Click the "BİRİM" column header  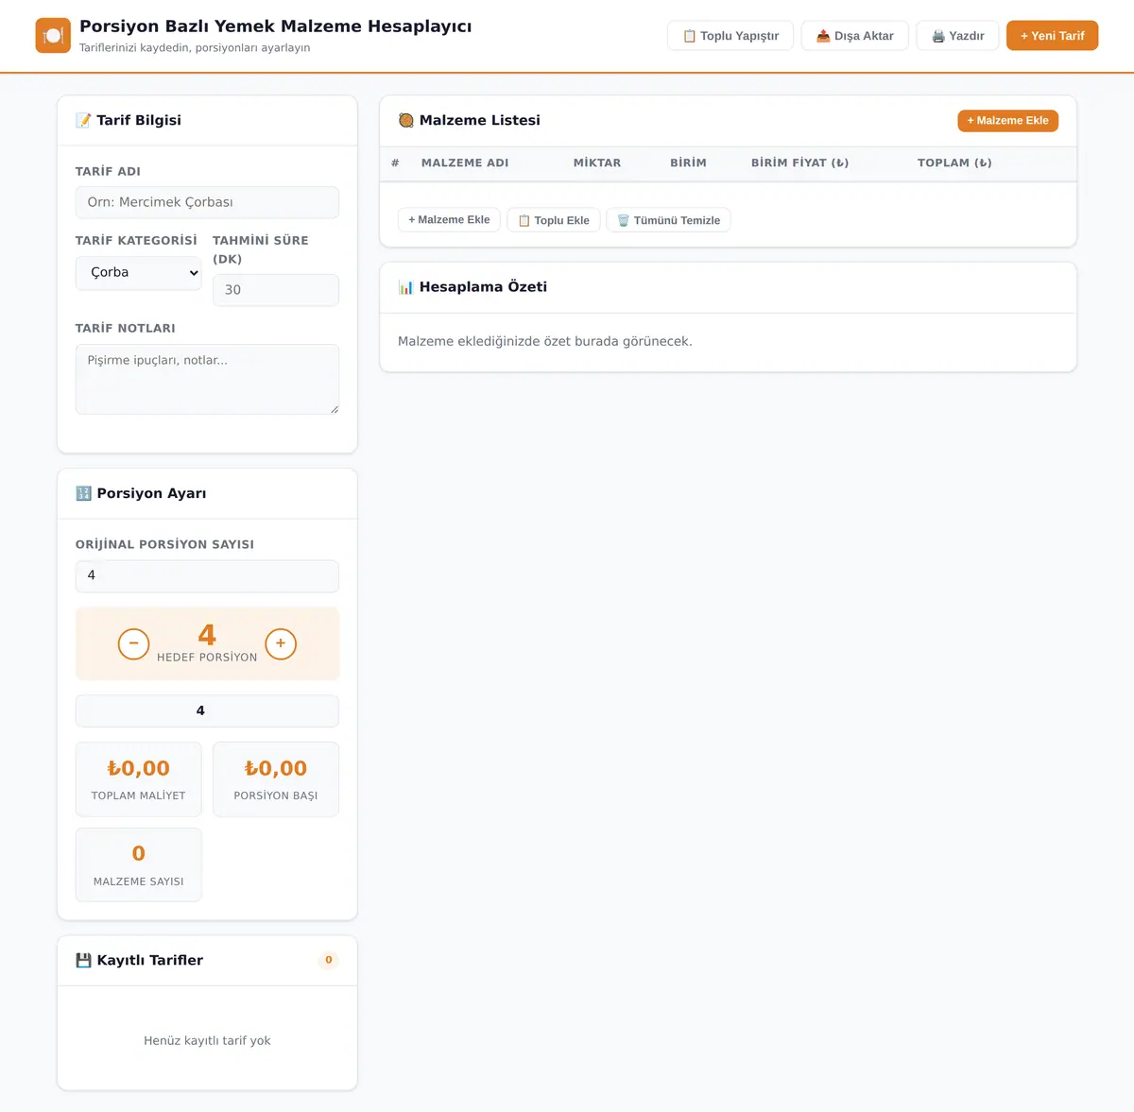(688, 163)
